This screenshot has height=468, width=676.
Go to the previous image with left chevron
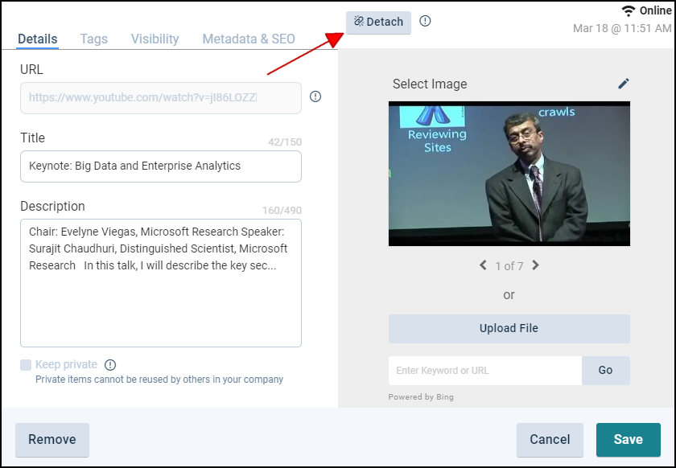483,265
